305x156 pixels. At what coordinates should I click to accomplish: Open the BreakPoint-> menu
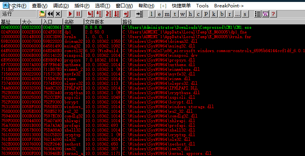tap(229, 6)
